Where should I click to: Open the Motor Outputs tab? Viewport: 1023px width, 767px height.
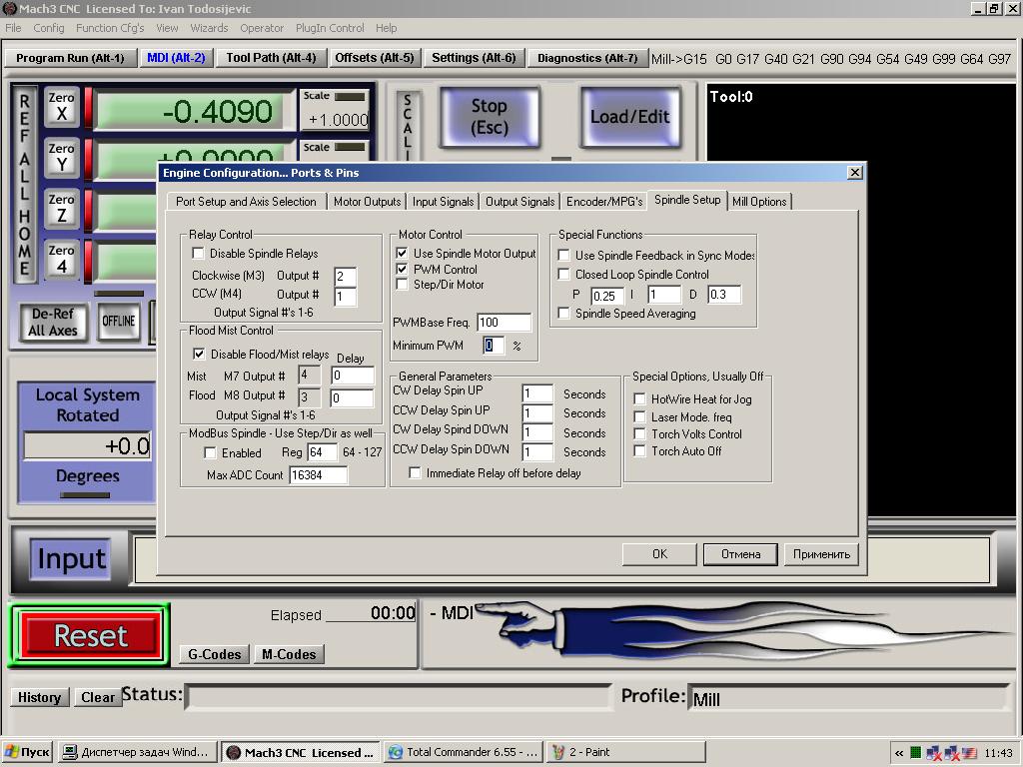click(367, 202)
